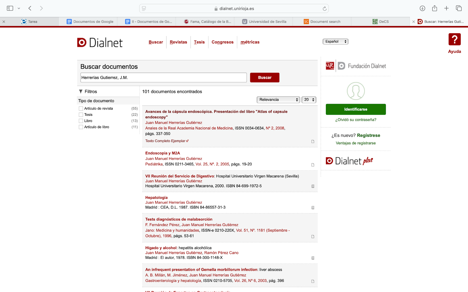Open the Tesis section

[x=199, y=42]
